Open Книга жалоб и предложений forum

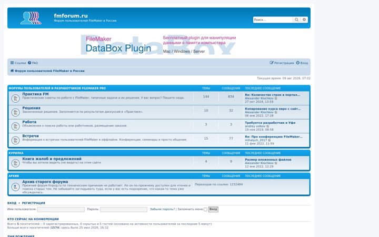(52, 159)
